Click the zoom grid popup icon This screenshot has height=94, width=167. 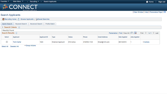(x=132, y=33)
